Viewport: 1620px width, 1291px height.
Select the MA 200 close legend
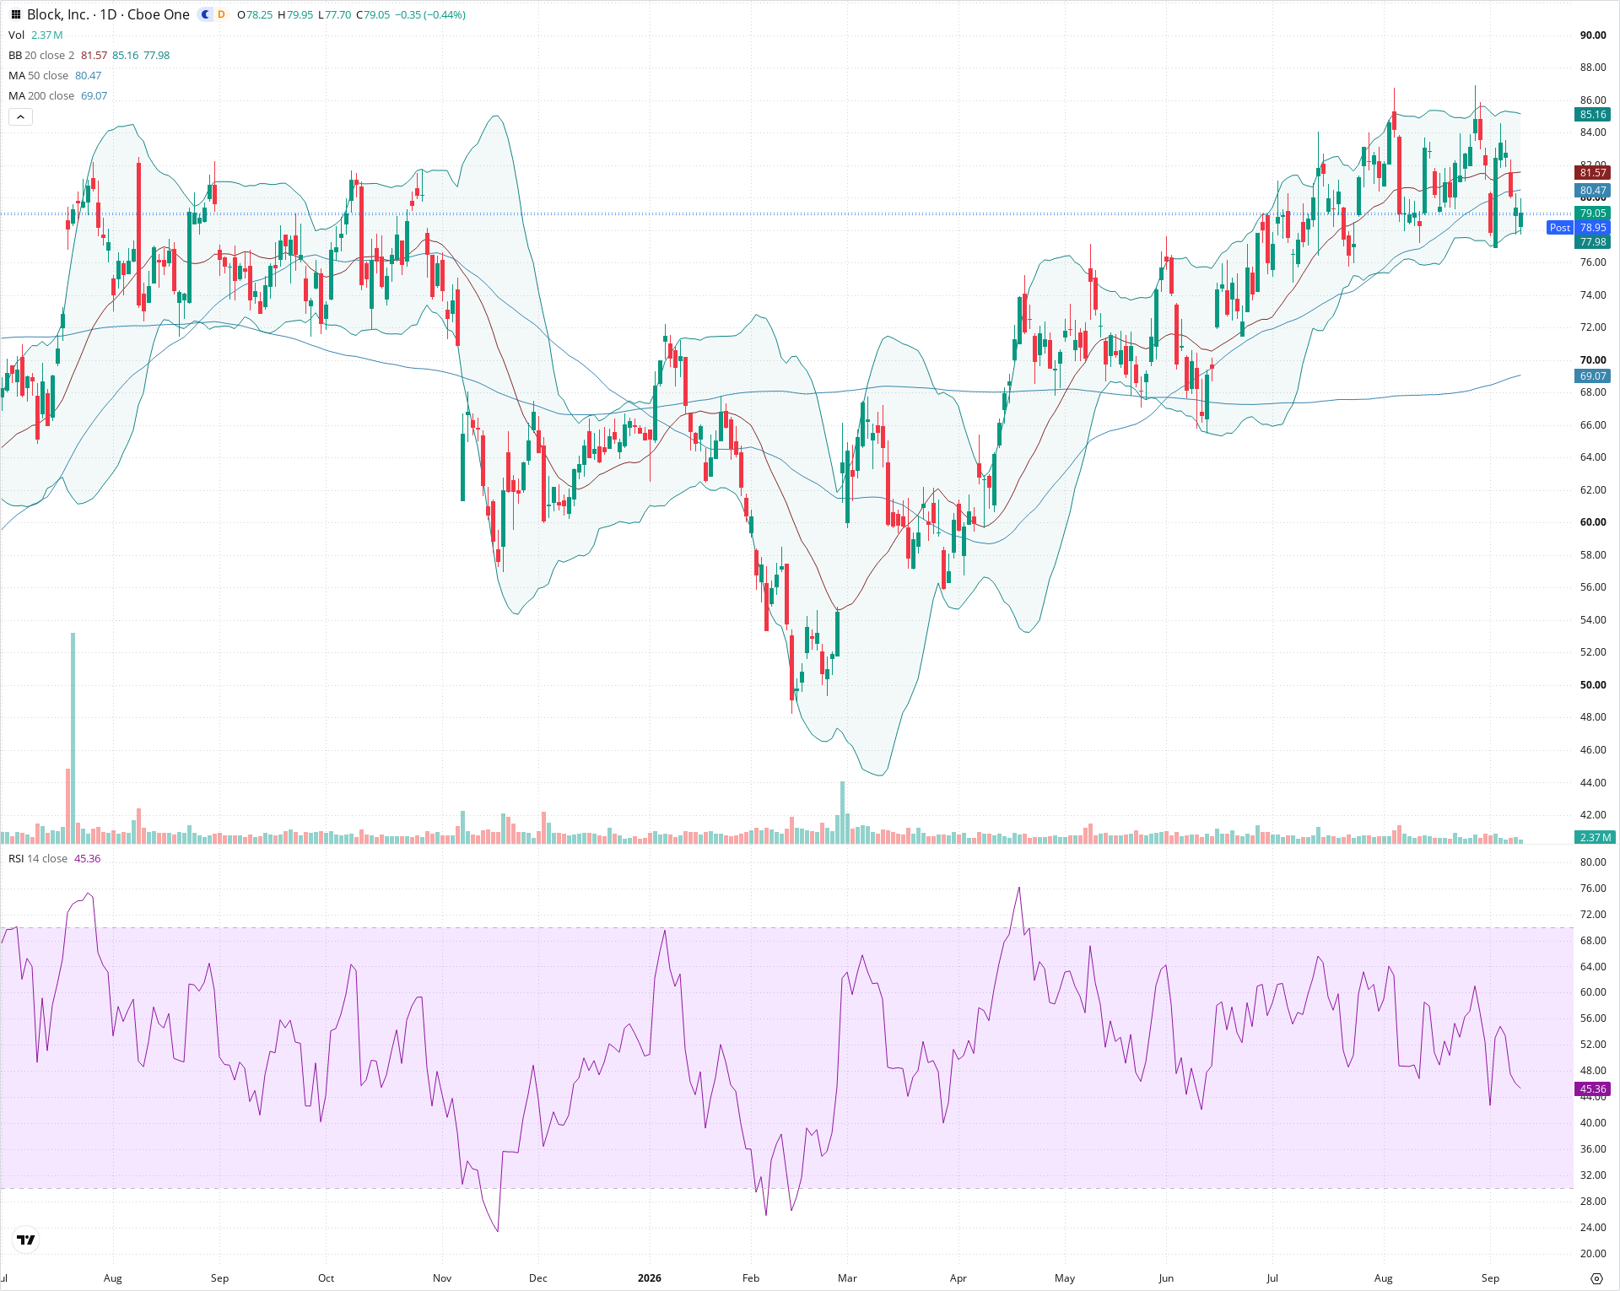[x=41, y=95]
